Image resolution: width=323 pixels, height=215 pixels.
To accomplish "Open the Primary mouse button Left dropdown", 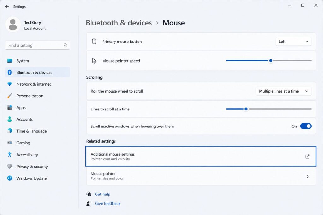I will (x=293, y=42).
